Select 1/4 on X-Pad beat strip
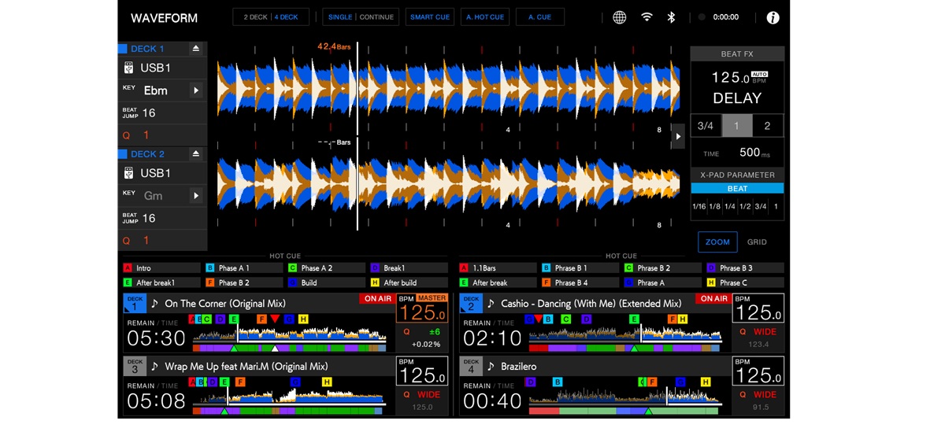Screen dimensions: 945x428 pos(730,207)
